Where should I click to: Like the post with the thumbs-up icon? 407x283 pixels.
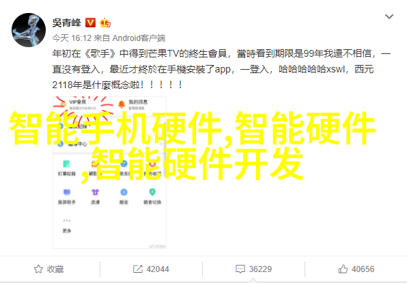click(343, 269)
